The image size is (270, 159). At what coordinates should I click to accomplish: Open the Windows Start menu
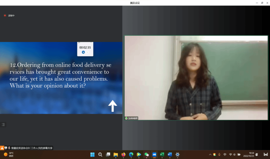(x=92, y=155)
